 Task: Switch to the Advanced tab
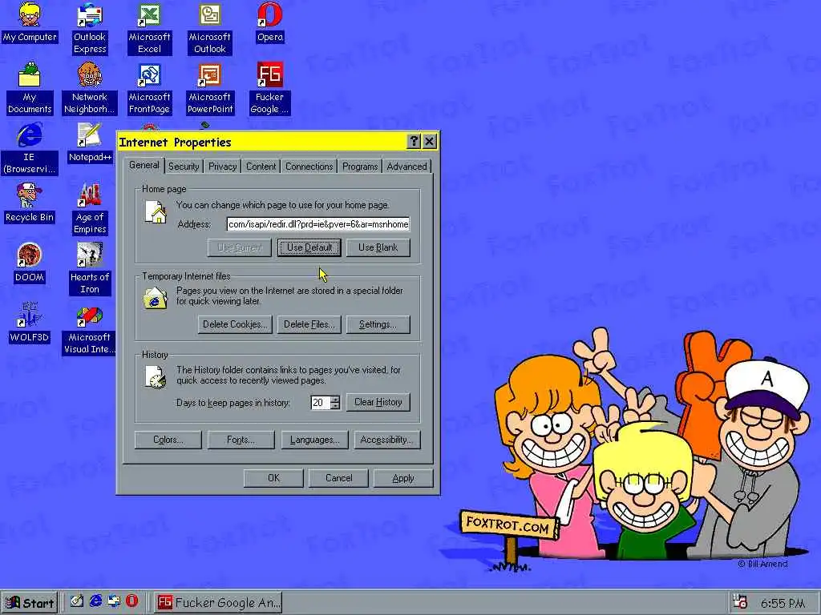coord(406,167)
